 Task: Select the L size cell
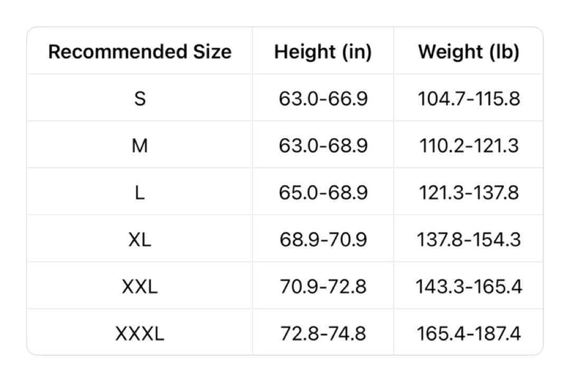point(140,193)
